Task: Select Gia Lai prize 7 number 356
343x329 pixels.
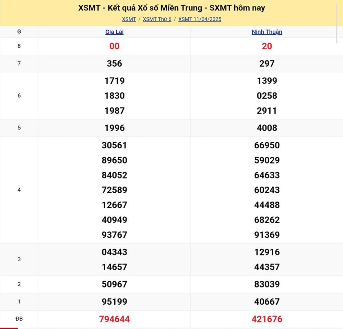Action: [x=114, y=64]
